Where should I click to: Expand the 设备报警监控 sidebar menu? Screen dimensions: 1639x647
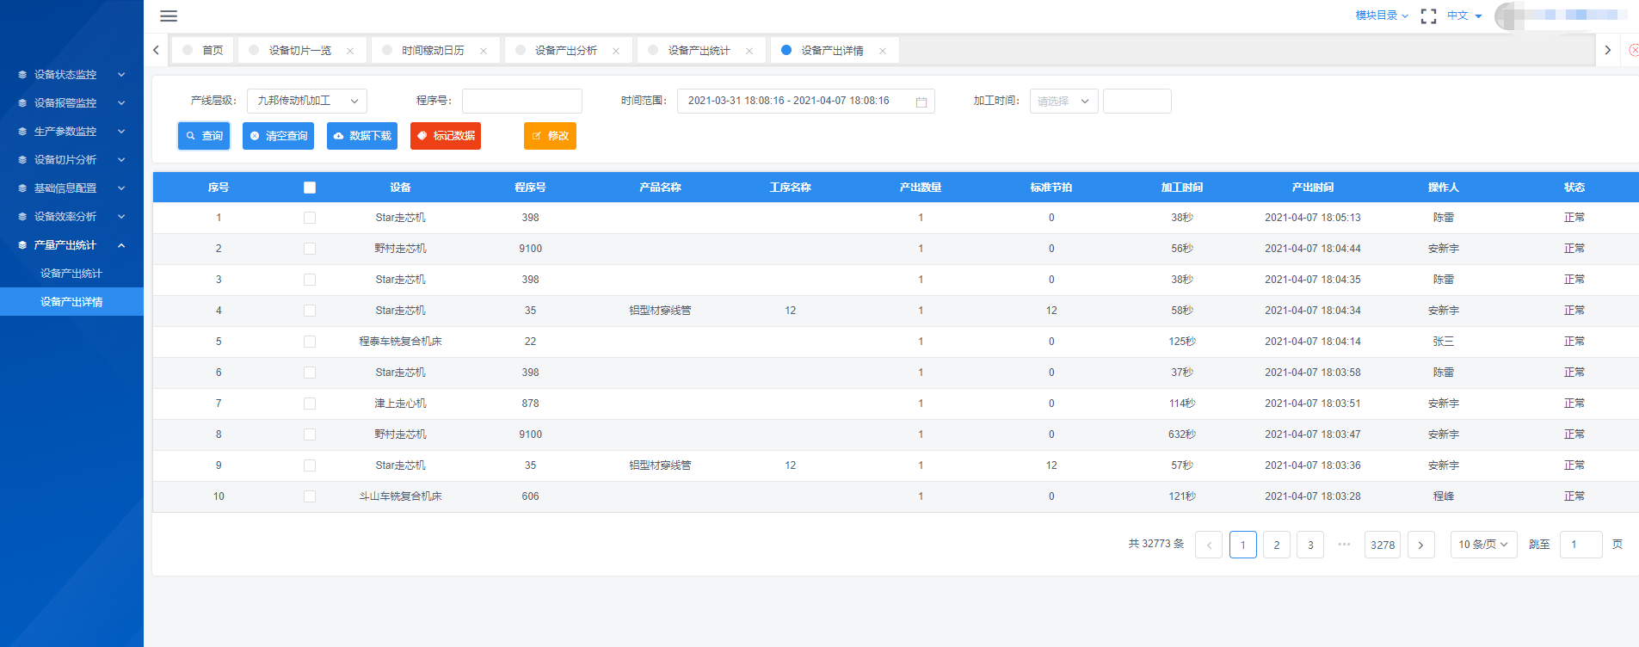click(72, 103)
